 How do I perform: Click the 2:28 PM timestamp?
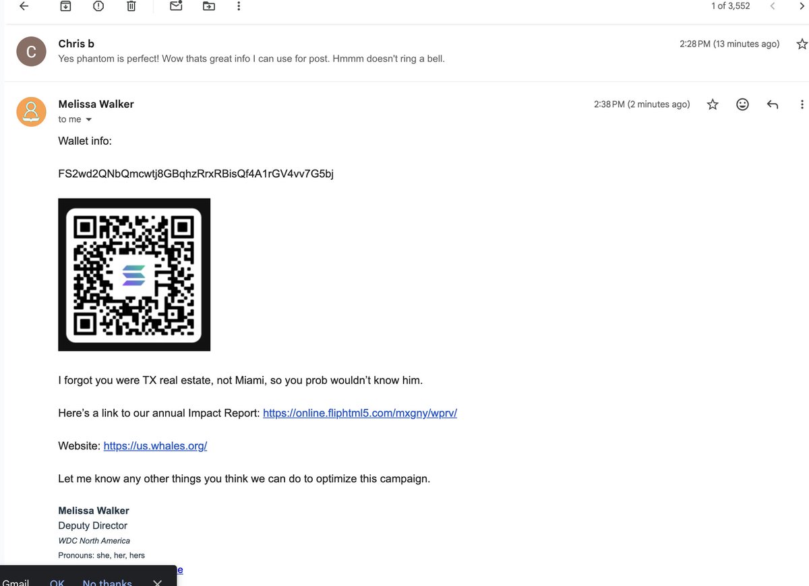[729, 44]
